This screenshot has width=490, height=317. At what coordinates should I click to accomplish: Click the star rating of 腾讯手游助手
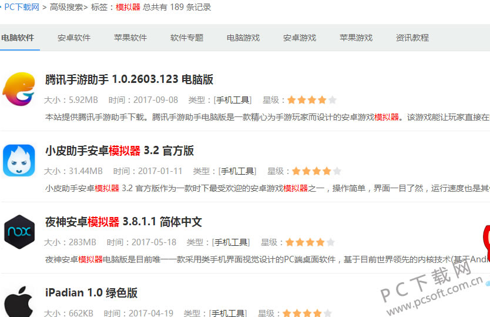[312, 100]
